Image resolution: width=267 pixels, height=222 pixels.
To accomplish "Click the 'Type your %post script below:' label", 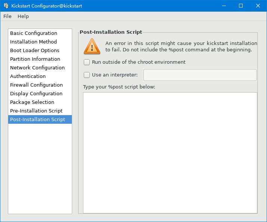I will (x=119, y=87).
